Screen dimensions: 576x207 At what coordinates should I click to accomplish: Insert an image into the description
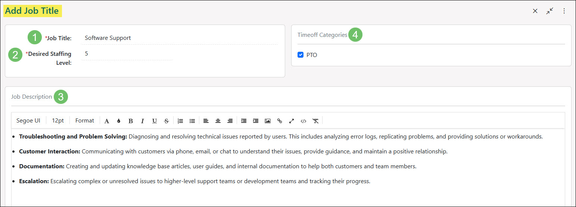point(268,121)
